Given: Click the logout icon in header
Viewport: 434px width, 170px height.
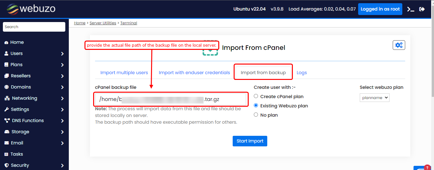Looking at the screenshot, I should 422,9.
